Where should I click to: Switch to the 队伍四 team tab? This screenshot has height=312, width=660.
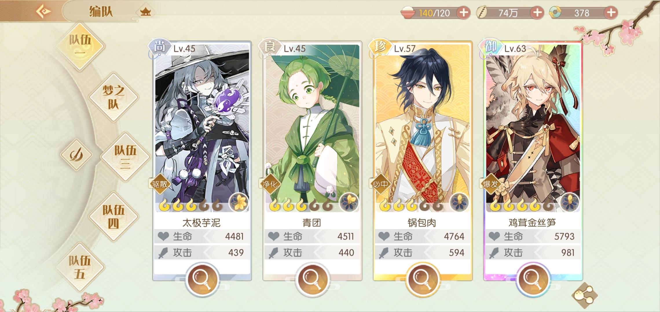113,216
